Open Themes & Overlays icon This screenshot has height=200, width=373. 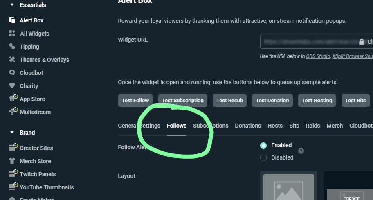12,60
